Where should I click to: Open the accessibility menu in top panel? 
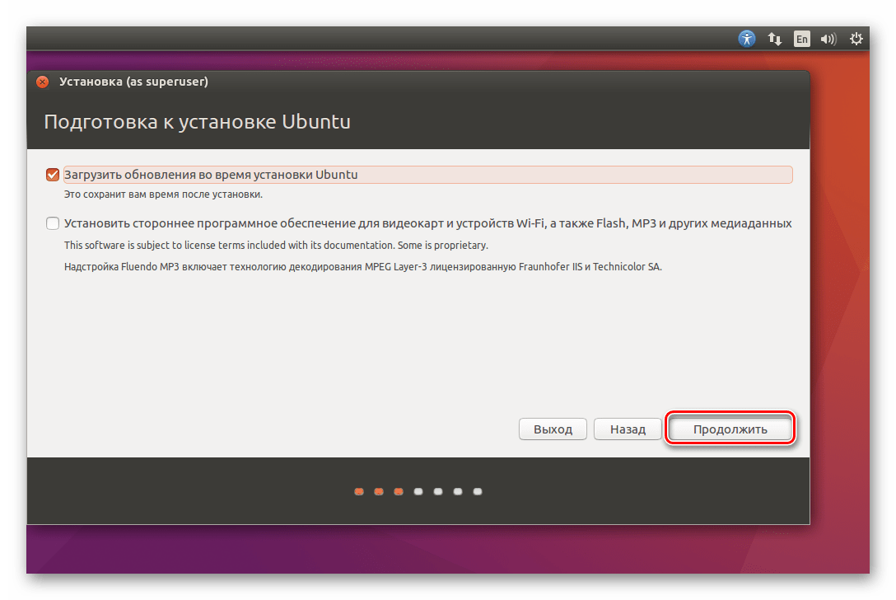click(747, 39)
